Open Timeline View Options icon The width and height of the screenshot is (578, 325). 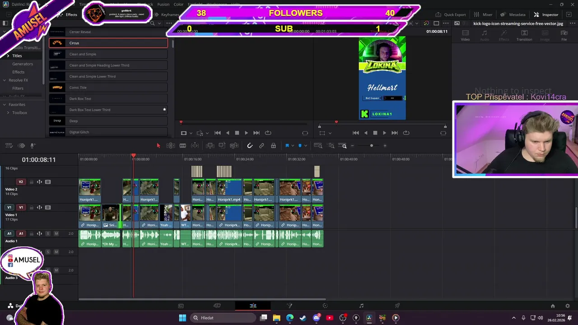pos(9,145)
